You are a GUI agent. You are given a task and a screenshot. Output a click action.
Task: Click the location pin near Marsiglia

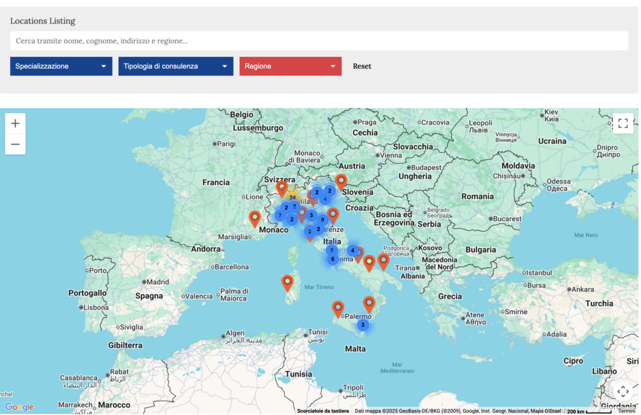(255, 219)
